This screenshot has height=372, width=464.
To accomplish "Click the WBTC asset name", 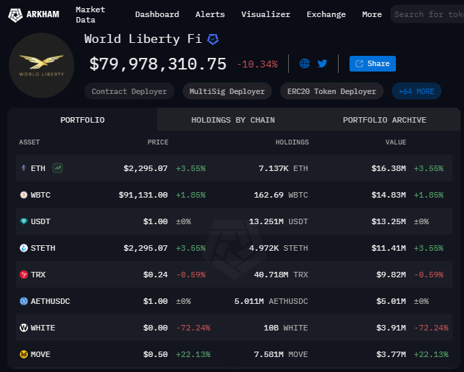I will [41, 195].
